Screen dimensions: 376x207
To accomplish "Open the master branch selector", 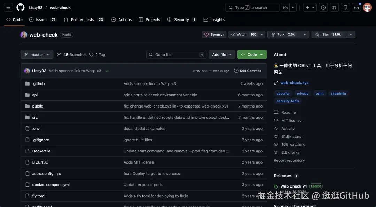I will point(37,55).
